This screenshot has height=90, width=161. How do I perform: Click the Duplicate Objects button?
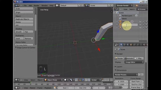(24, 19)
